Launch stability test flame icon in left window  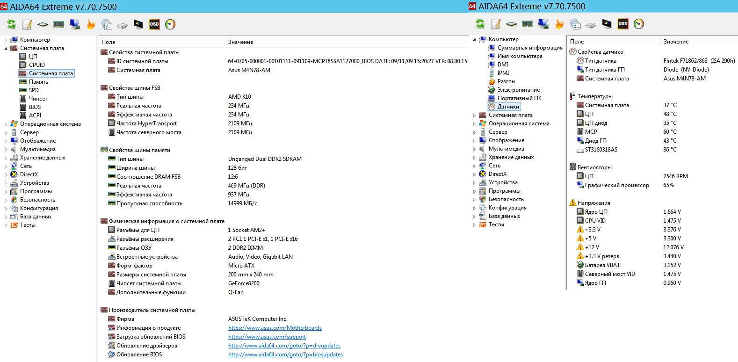(91, 24)
